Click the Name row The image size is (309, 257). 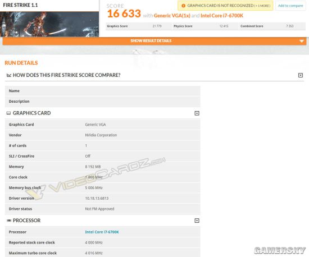(x=103, y=91)
